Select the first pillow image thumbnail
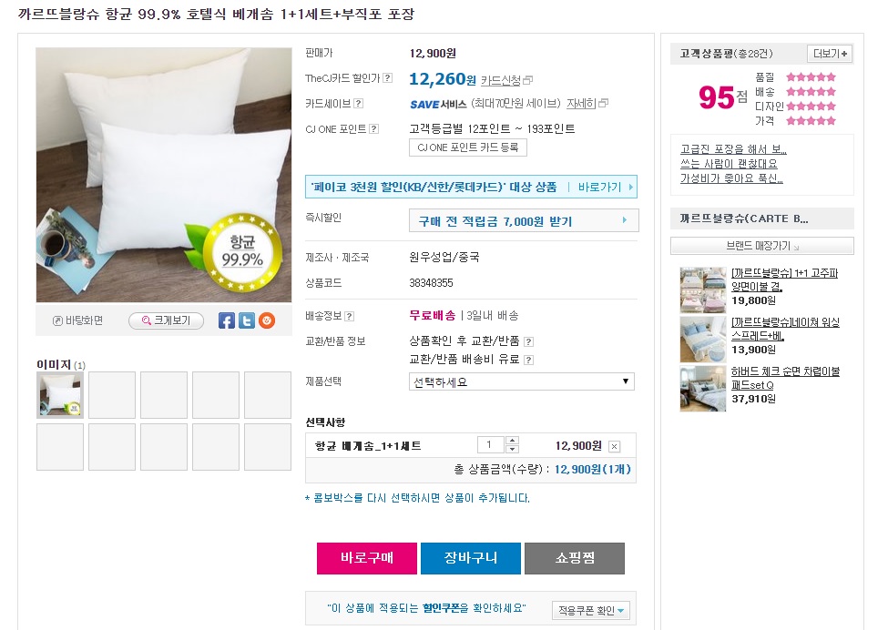This screenshot has width=888, height=630. (x=59, y=394)
